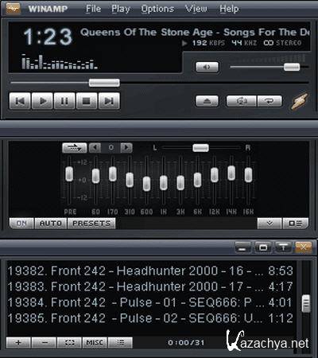318x358 pixels.
Task: Click the 192 KBPS bitrate readout
Action: [x=208, y=43]
